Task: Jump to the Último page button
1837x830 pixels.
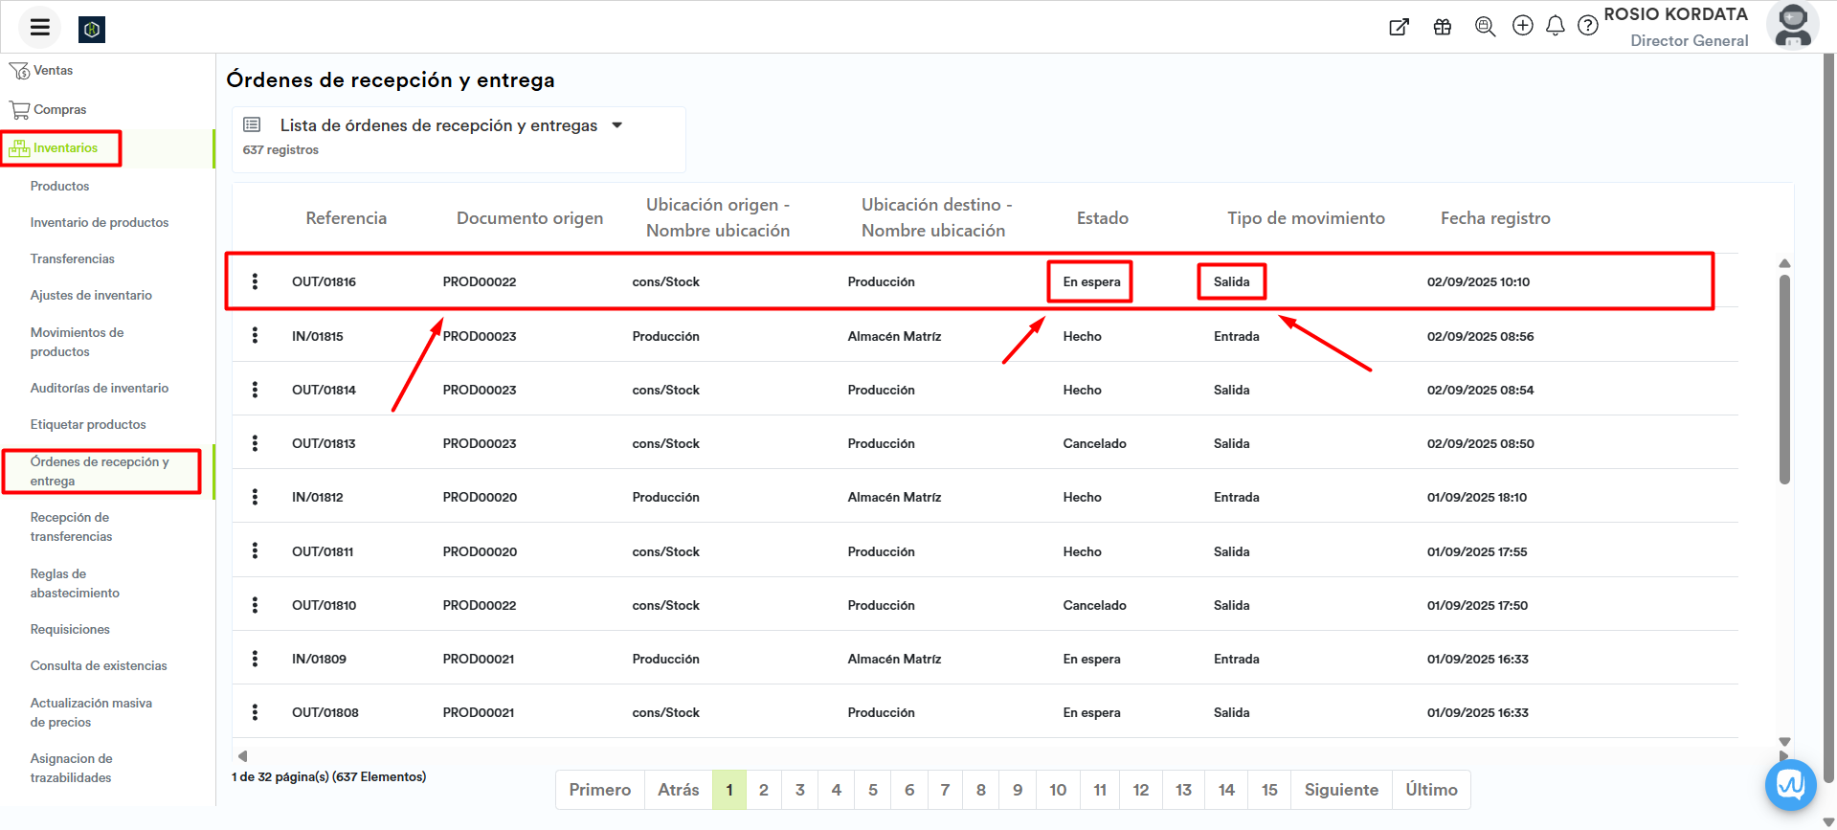Action: tap(1430, 790)
